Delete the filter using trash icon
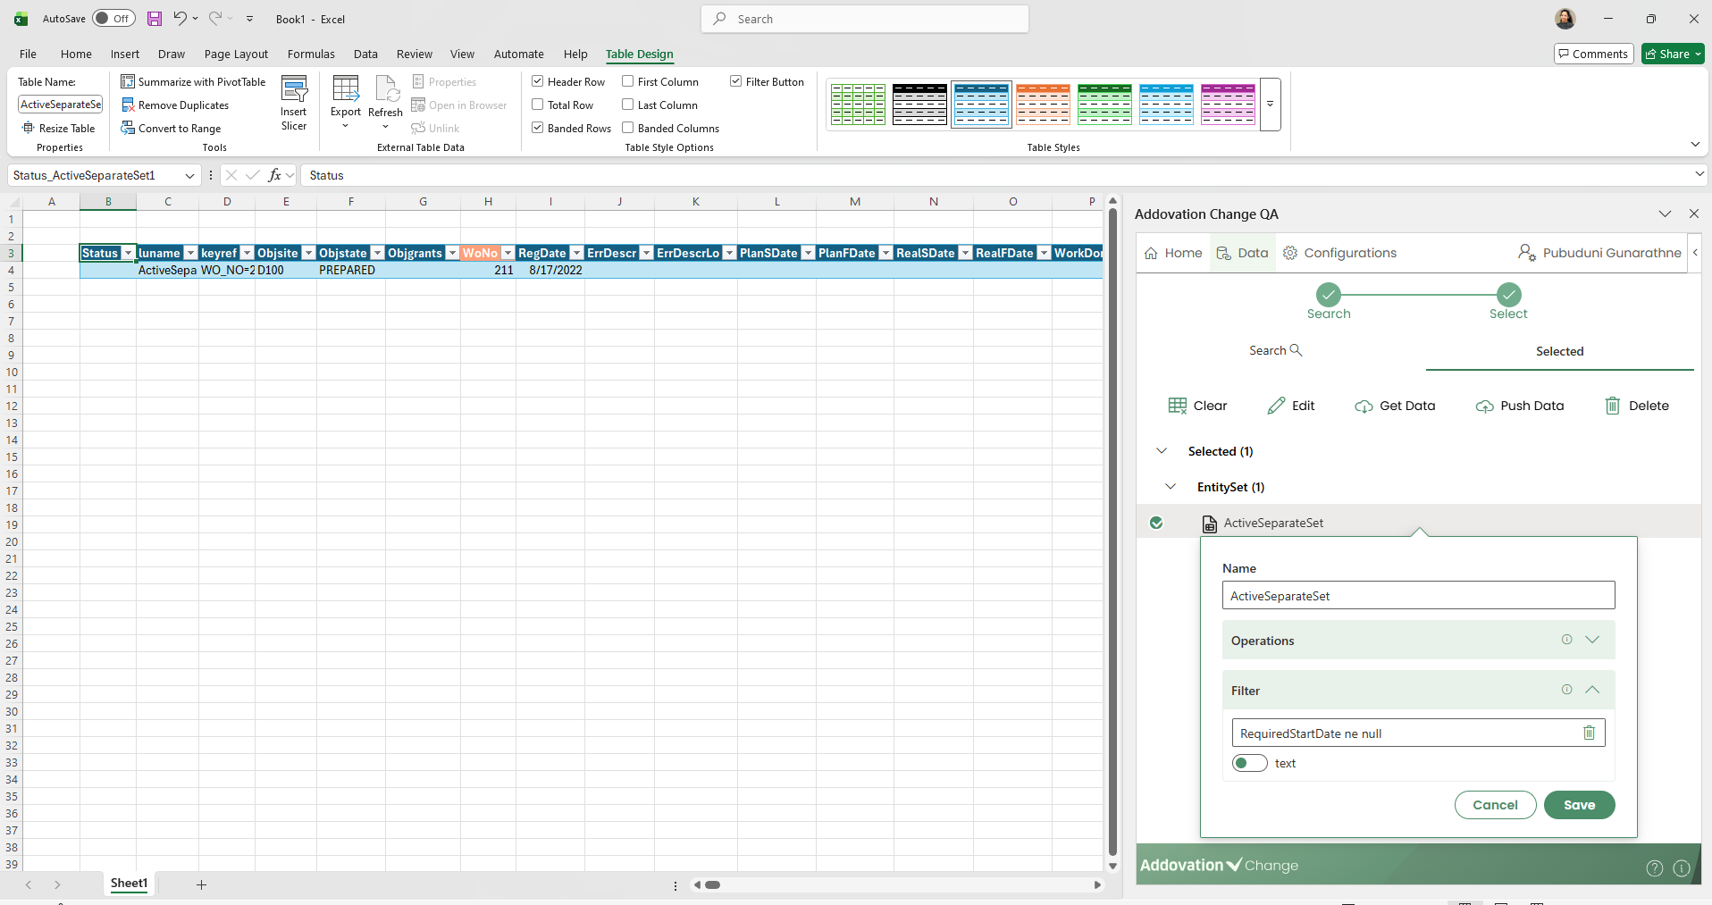The image size is (1712, 905). coord(1589,733)
